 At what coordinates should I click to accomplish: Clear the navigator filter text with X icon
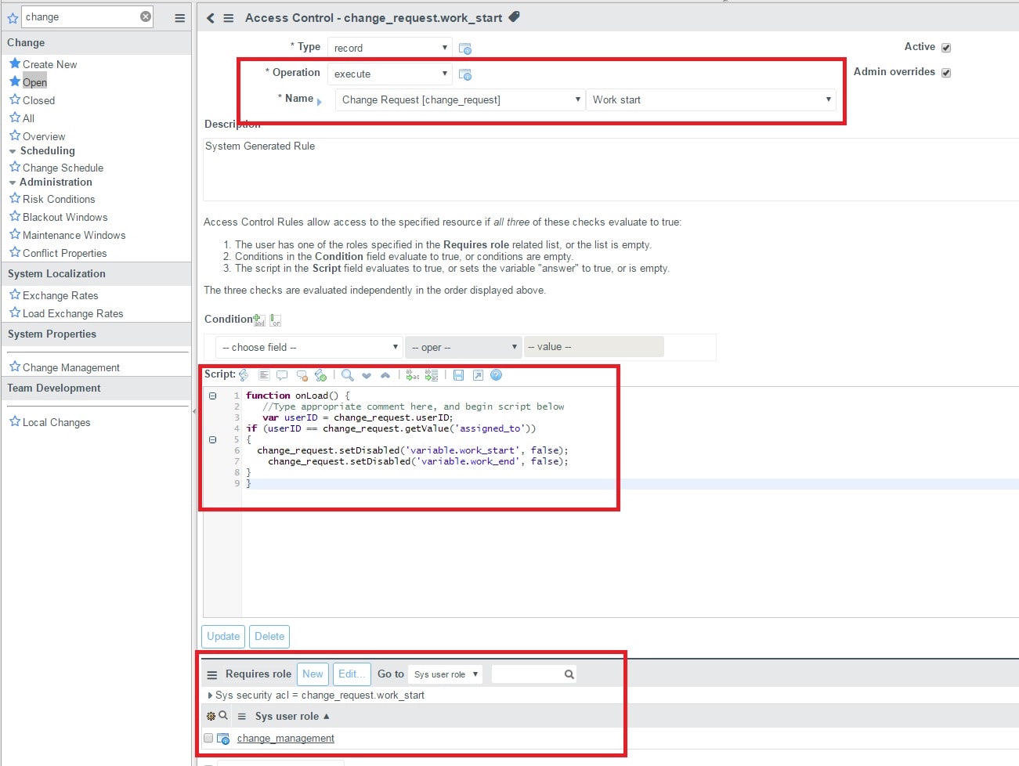pyautogui.click(x=146, y=16)
